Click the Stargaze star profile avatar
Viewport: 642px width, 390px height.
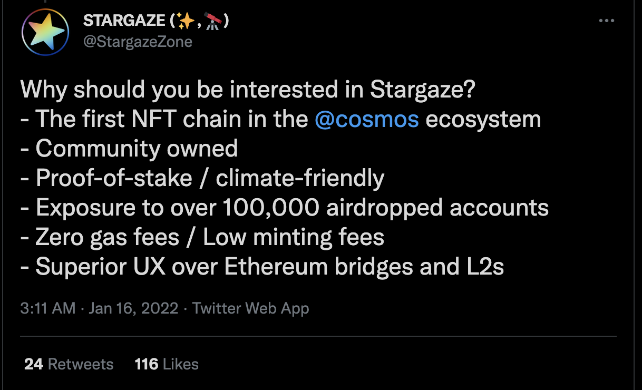(x=45, y=32)
